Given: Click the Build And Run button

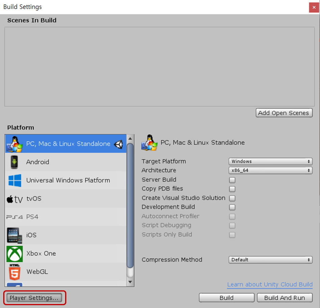Looking at the screenshot, I should tap(285, 298).
